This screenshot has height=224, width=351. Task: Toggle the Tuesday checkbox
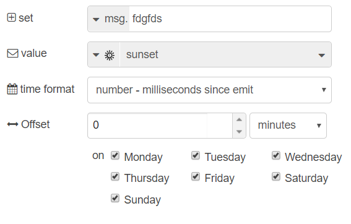coord(196,155)
